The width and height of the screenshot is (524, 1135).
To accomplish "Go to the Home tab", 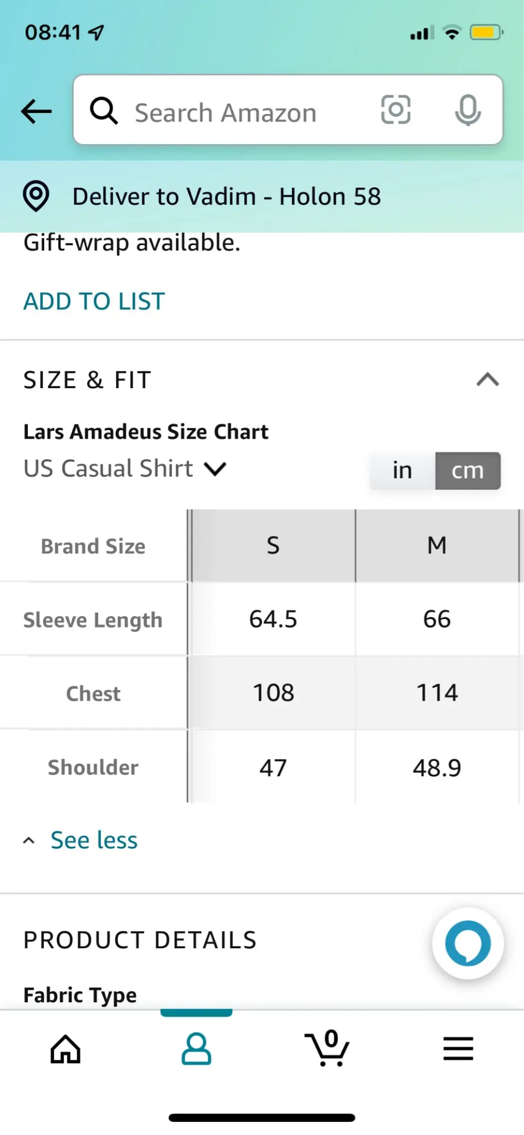I will pos(66,1049).
